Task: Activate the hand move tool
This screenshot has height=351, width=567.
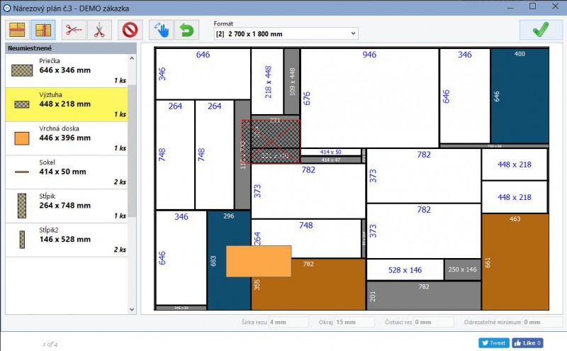Action: pos(161,30)
